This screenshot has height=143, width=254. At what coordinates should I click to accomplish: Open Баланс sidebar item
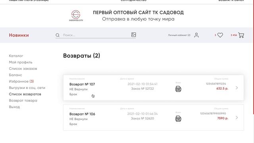[x=15, y=75]
